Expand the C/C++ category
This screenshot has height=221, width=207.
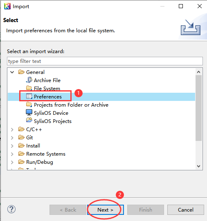[12, 129]
